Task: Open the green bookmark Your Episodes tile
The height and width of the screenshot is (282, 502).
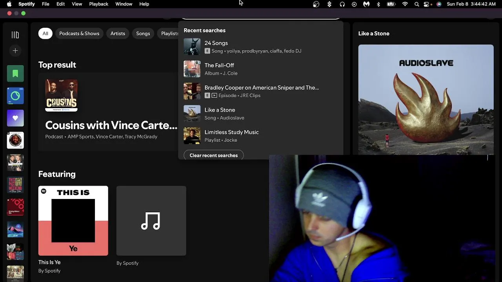Action: coord(15,74)
